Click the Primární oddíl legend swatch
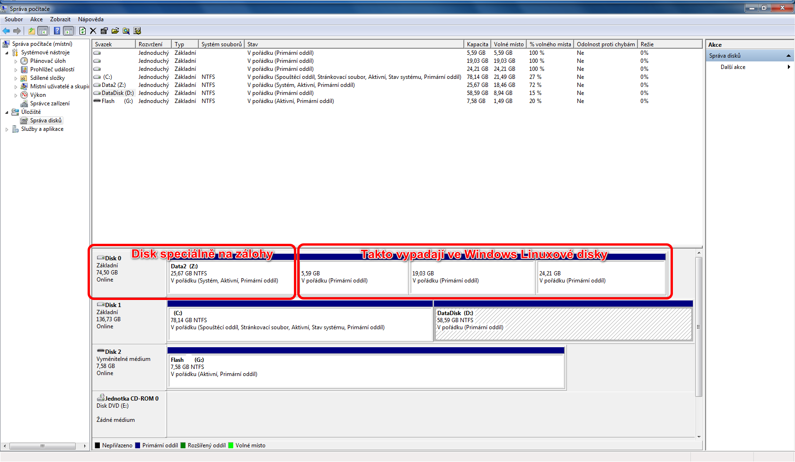The width and height of the screenshot is (795, 462). point(138,445)
